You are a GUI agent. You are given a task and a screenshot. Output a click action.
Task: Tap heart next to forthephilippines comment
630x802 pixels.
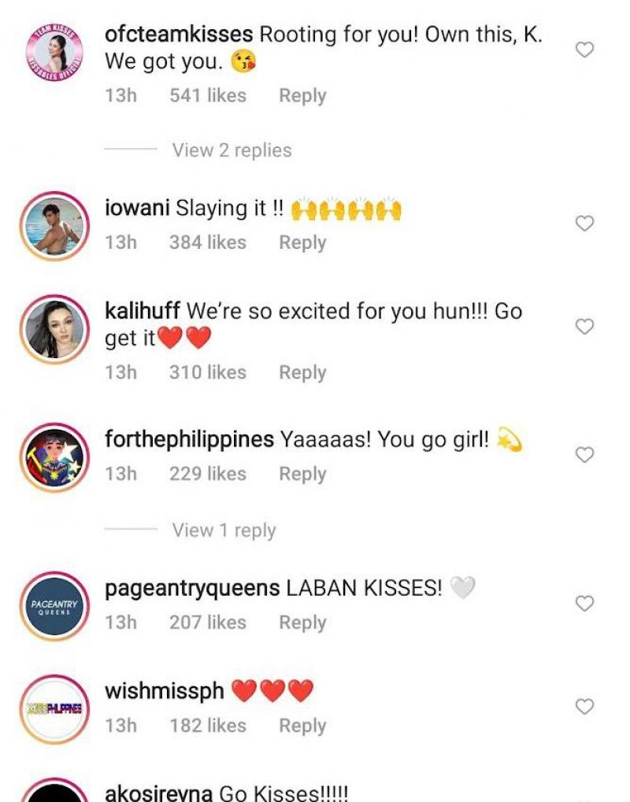point(584,455)
